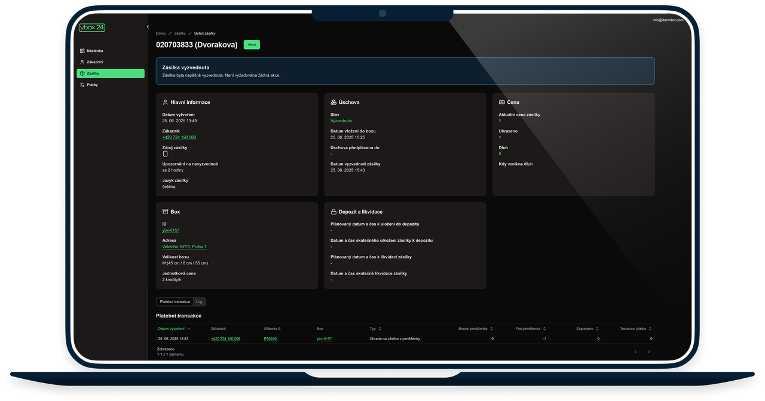Go to next page of transactions
The height and width of the screenshot is (401, 765).
[x=648, y=352]
